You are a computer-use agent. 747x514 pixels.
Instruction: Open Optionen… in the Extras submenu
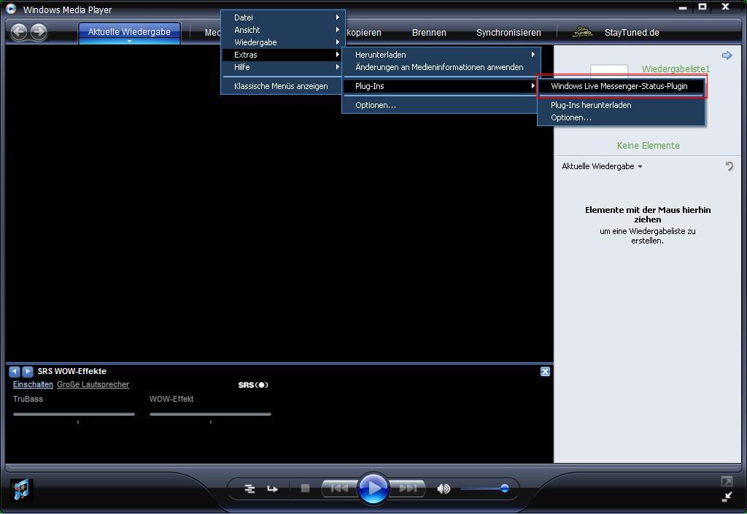tap(441, 105)
